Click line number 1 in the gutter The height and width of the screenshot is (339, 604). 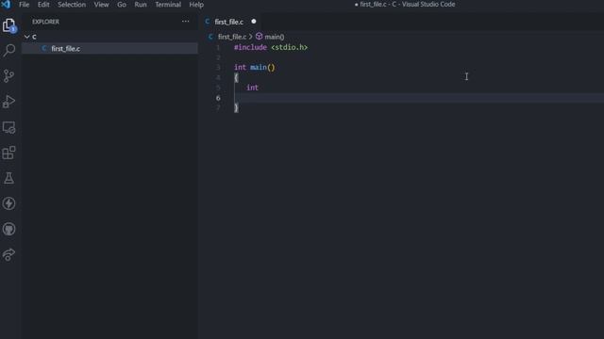[218, 48]
